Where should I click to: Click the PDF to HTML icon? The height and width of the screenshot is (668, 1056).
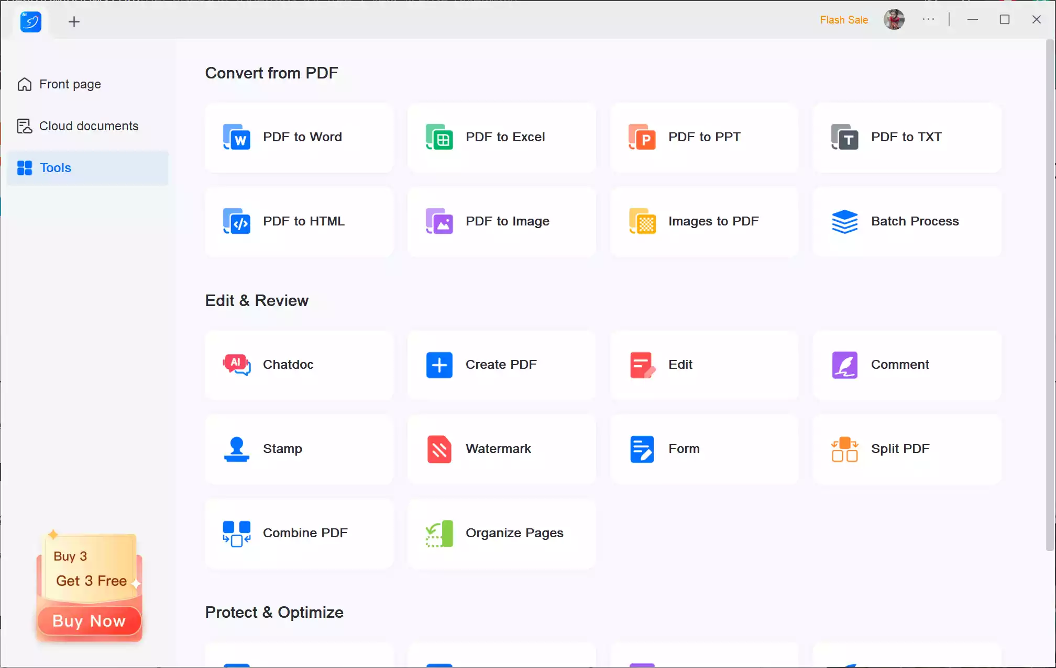[236, 221]
